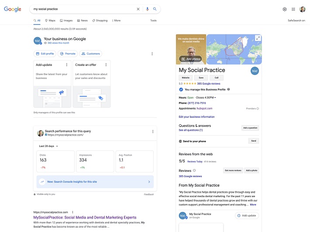
Task: Click Send button for Send to your phone
Action: (x=254, y=141)
